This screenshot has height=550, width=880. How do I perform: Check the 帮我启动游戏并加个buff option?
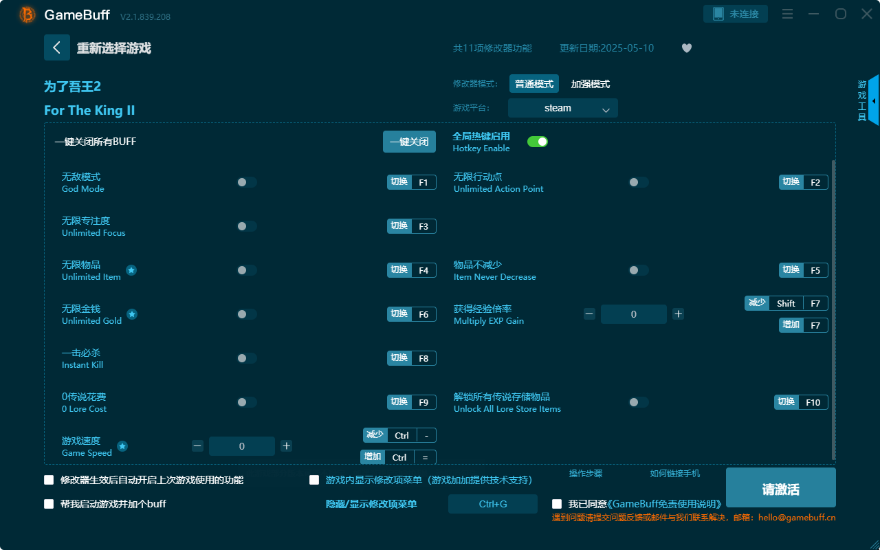pos(49,504)
